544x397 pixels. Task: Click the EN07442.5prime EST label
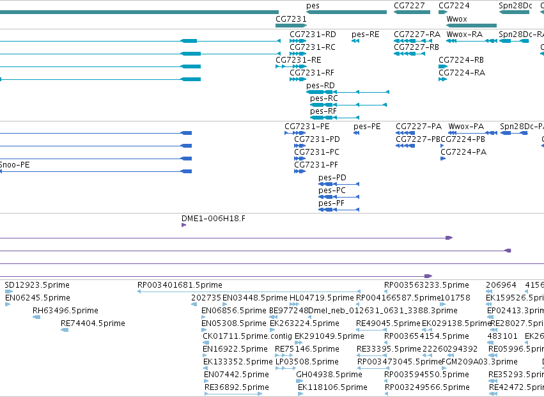(237, 375)
